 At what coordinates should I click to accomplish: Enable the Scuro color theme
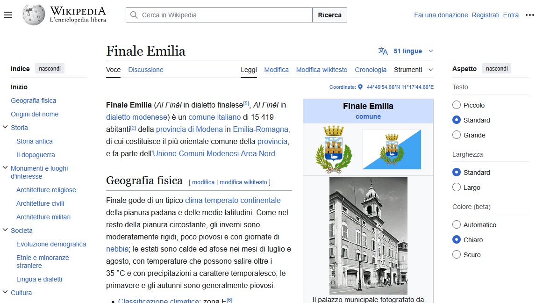(x=456, y=254)
